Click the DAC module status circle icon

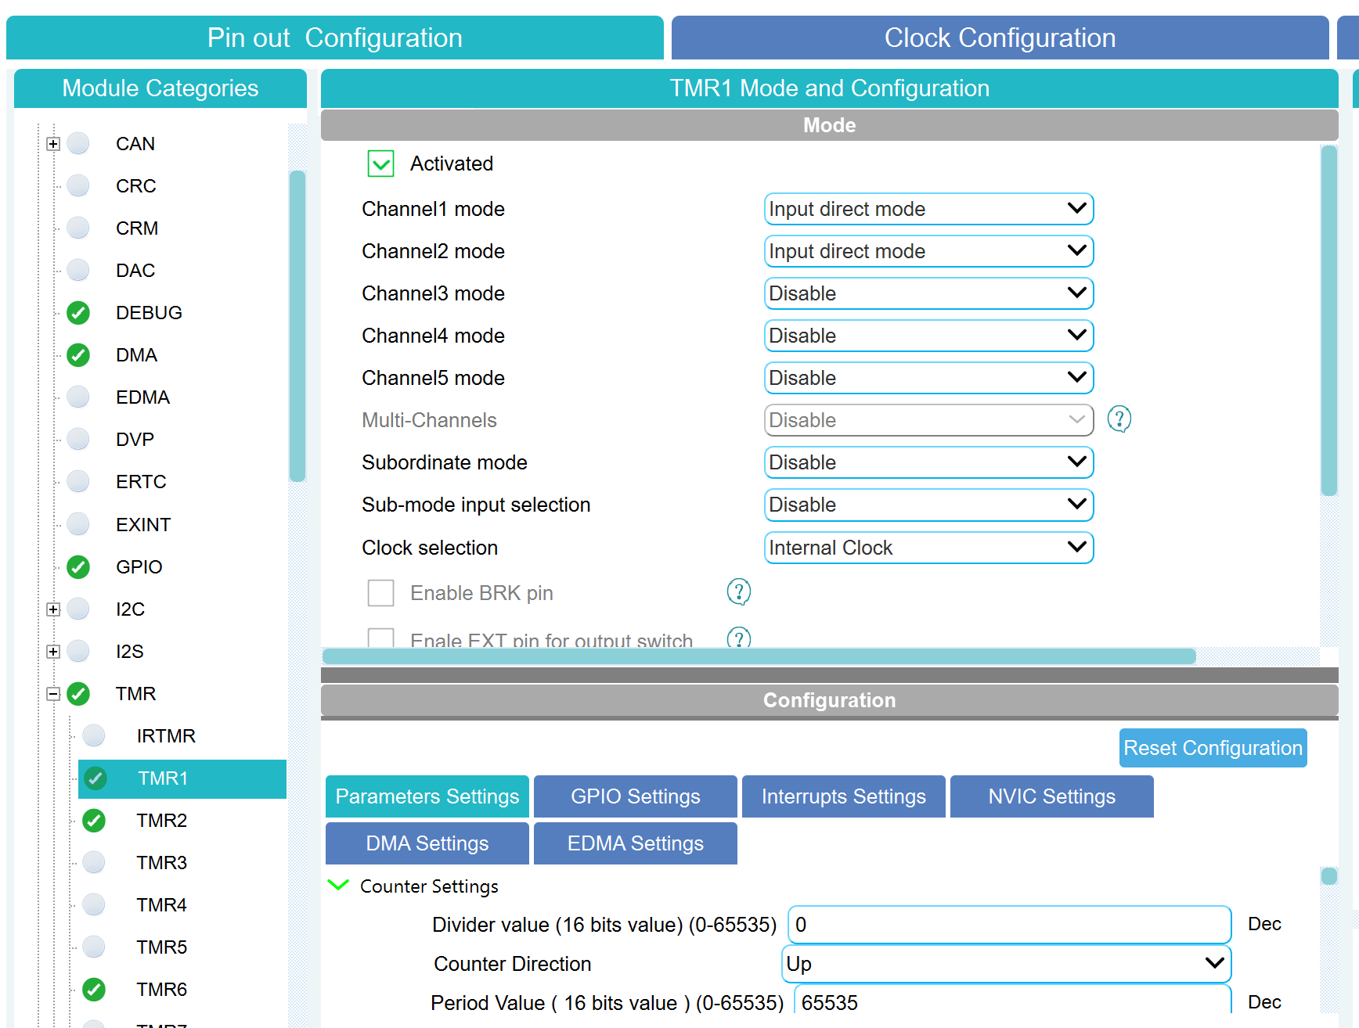click(78, 270)
